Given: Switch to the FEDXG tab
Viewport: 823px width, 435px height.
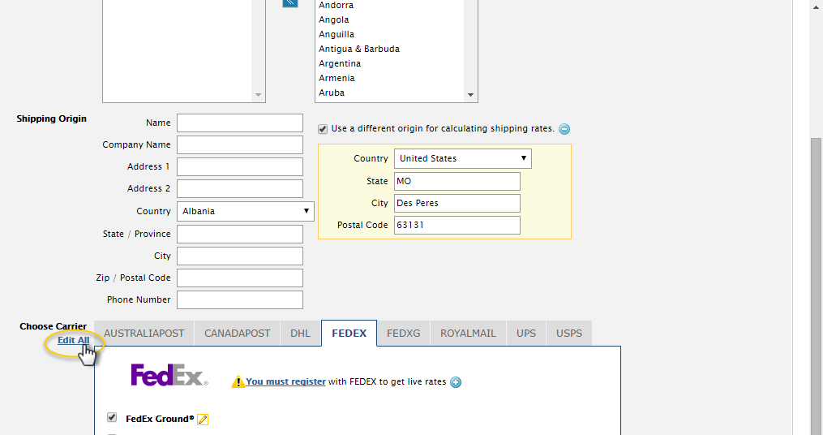Looking at the screenshot, I should click(404, 334).
